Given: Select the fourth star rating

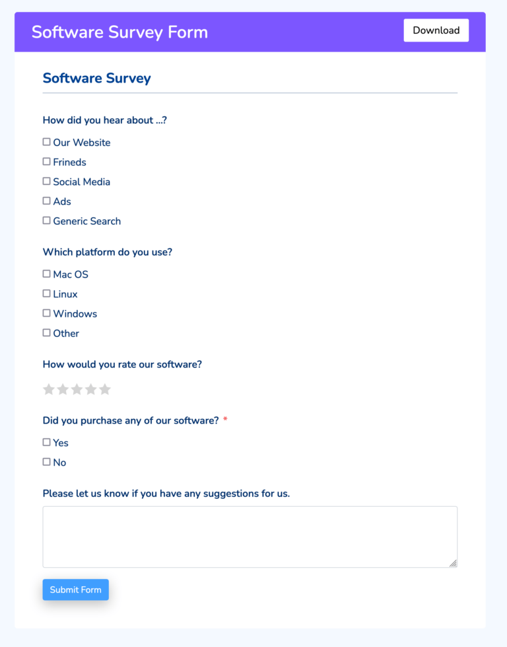Looking at the screenshot, I should point(90,389).
